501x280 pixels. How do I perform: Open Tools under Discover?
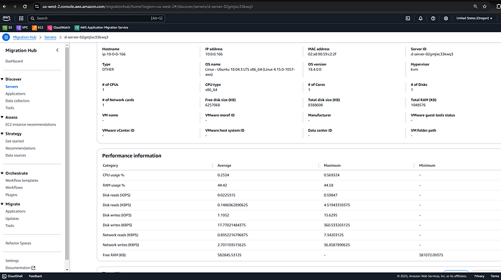coord(9,107)
